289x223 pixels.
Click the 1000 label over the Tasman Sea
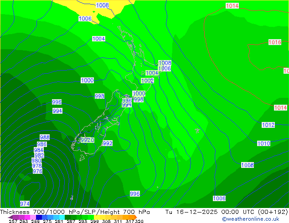coord(88,80)
